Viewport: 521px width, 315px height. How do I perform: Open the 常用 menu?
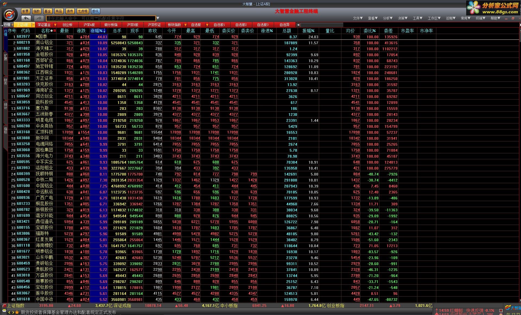pos(466,18)
